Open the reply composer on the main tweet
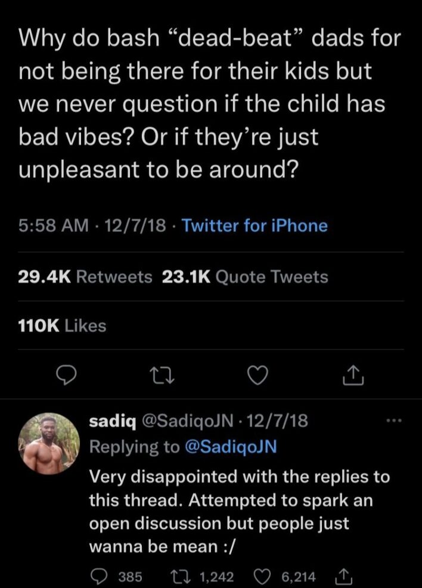Screen dimensions: 422x588 [x=67, y=375]
